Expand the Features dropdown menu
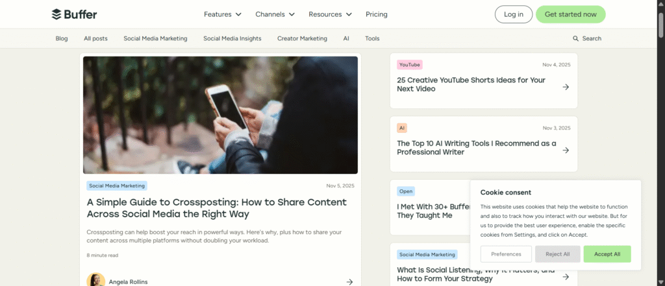 click(222, 14)
